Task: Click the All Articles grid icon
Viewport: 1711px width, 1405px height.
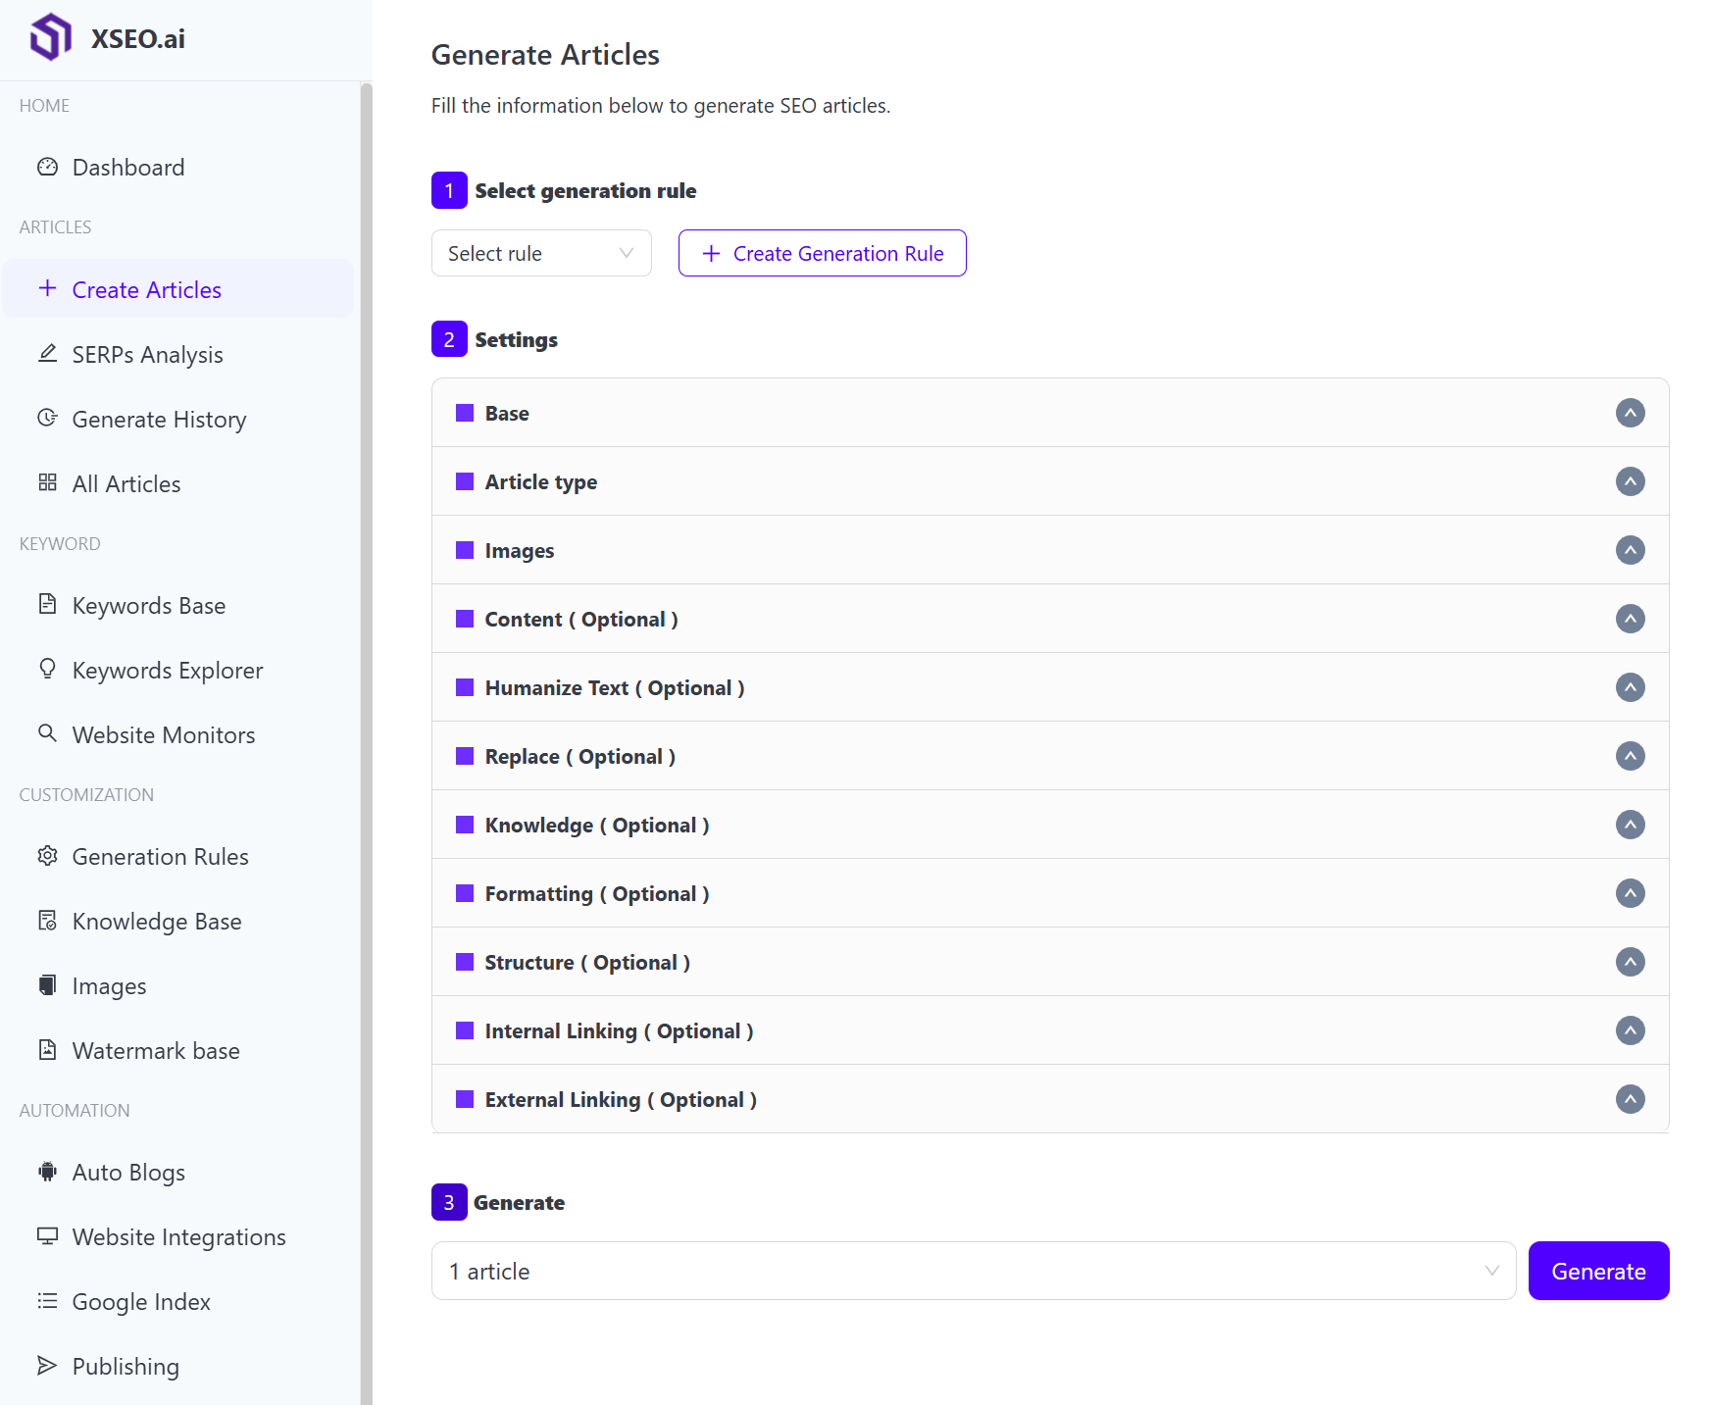Action: click(x=47, y=483)
